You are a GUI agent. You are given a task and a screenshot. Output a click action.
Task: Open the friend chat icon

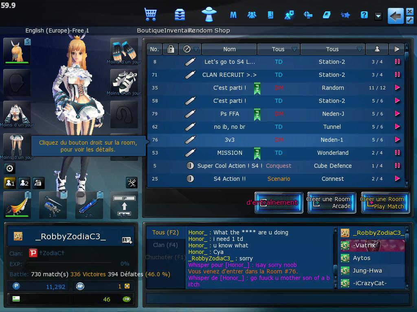click(289, 15)
